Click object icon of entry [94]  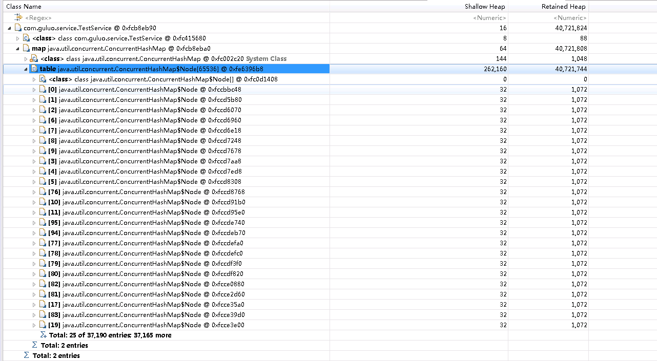43,233
